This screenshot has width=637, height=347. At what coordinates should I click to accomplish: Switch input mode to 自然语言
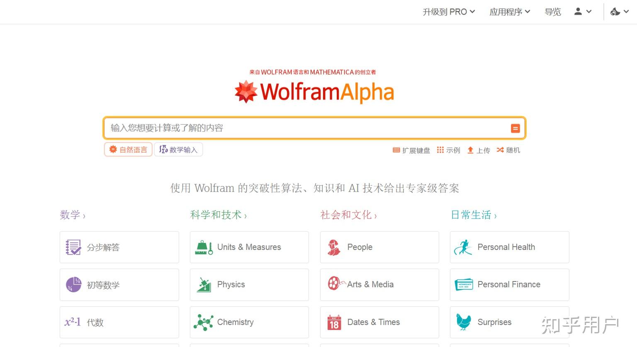pyautogui.click(x=128, y=149)
